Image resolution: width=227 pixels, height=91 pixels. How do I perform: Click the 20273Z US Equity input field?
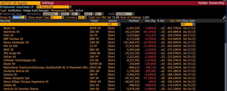tap(20, 3)
